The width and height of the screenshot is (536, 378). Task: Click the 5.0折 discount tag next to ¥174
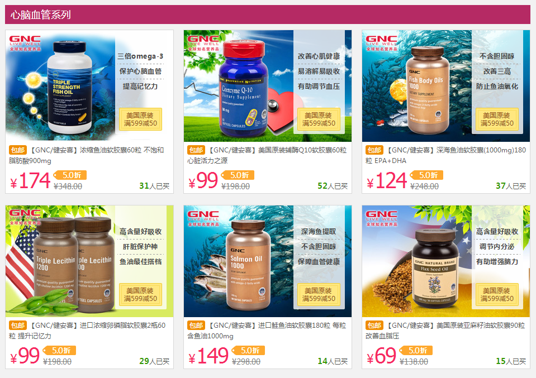70,175
